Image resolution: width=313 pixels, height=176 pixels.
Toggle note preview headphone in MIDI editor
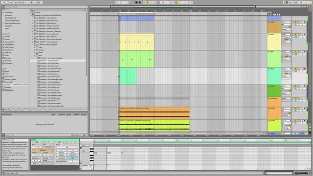click(x=81, y=148)
